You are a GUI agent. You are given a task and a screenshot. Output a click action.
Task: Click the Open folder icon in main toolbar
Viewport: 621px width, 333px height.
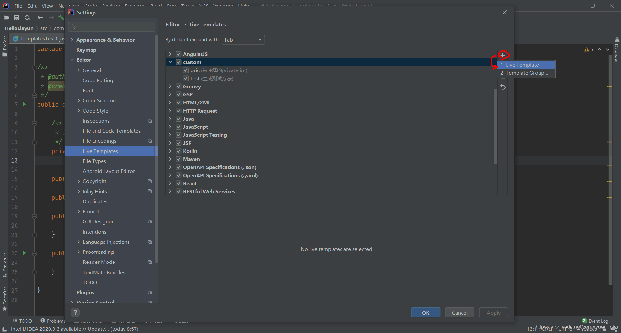pos(6,17)
